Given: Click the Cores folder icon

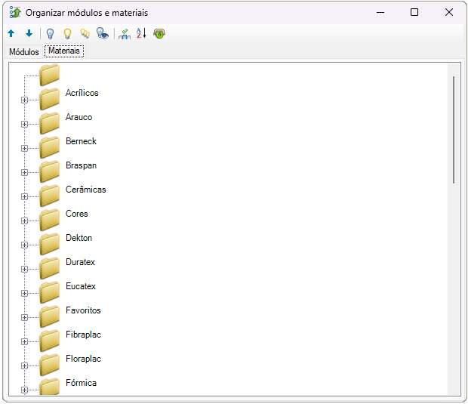Looking at the screenshot, I should coord(50,220).
